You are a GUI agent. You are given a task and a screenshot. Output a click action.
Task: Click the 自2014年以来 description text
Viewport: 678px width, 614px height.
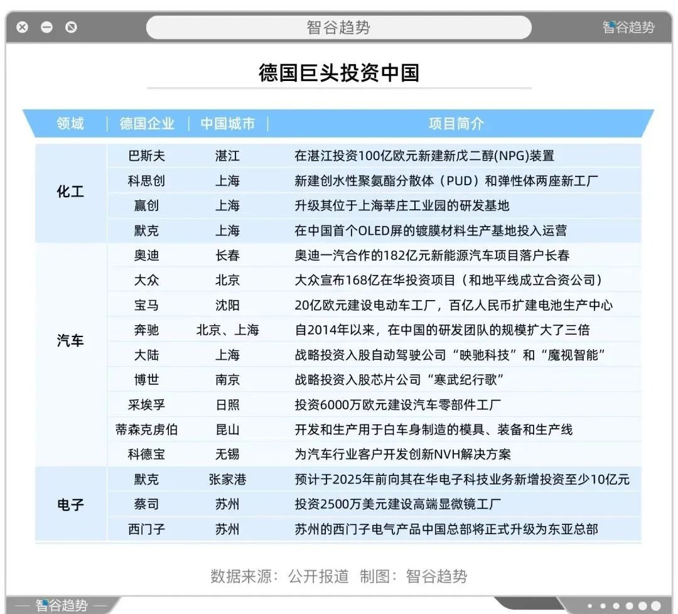443,330
